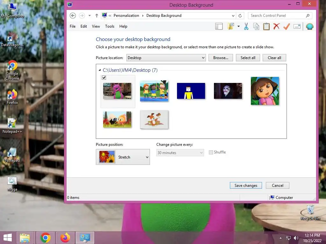Select the Recycle Bin icon
The height and width of the screenshot is (244, 326).
coord(310,213)
